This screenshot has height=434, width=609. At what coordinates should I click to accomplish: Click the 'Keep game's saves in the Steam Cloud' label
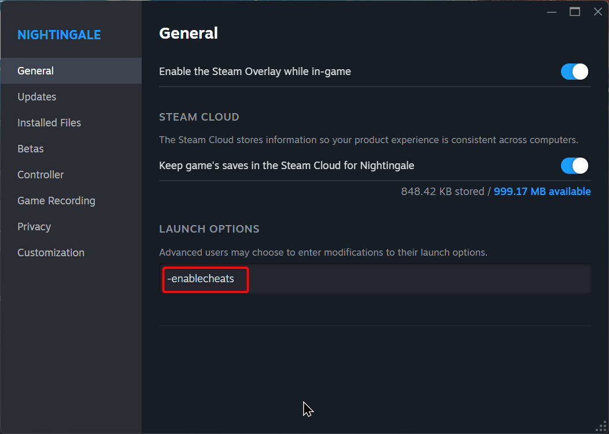coord(286,166)
